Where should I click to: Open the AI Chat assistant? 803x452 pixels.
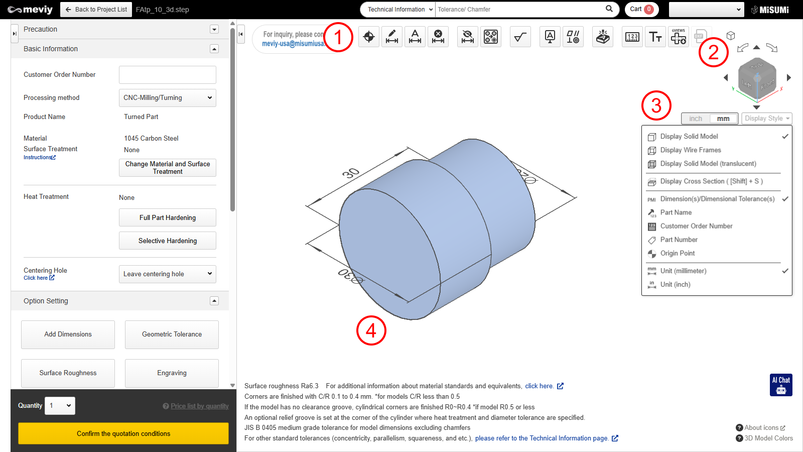781,385
